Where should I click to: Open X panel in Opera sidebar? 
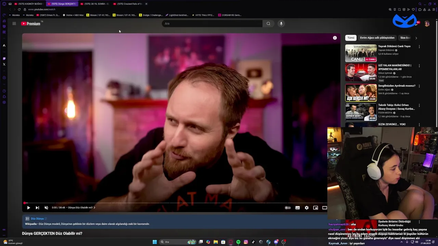click(x=4, y=64)
